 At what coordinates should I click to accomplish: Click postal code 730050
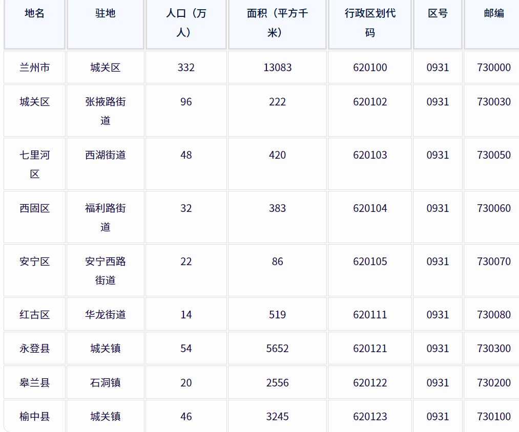click(494, 155)
